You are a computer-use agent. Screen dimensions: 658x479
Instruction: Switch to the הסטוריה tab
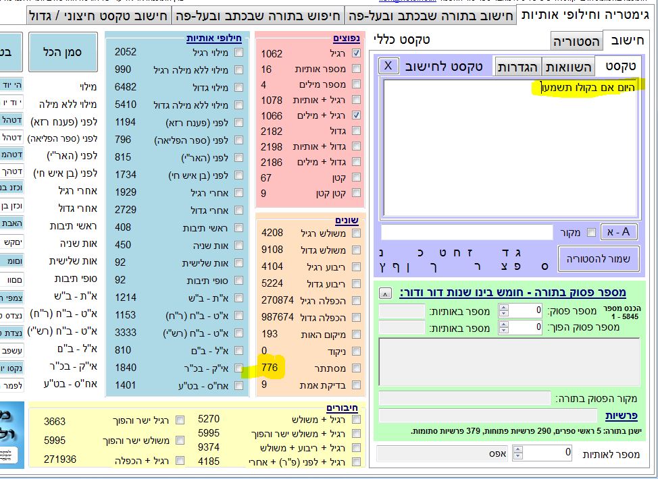click(576, 42)
